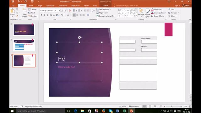This screenshot has width=201, height=113.
Task: Switch to Reading View
Action: coord(155,106)
